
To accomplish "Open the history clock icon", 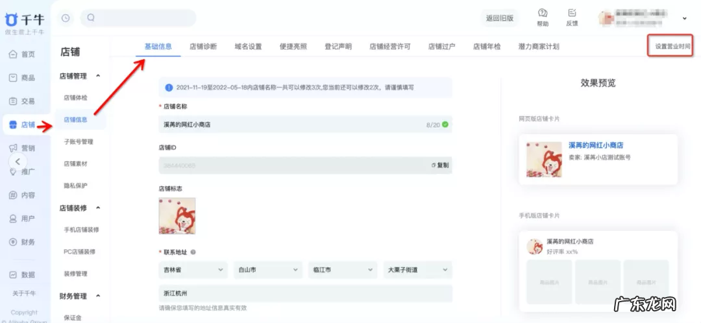I will coord(66,18).
